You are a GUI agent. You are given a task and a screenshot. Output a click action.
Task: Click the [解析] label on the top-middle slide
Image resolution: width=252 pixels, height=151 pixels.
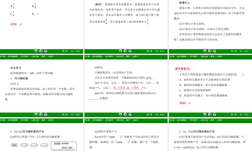(98, 4)
